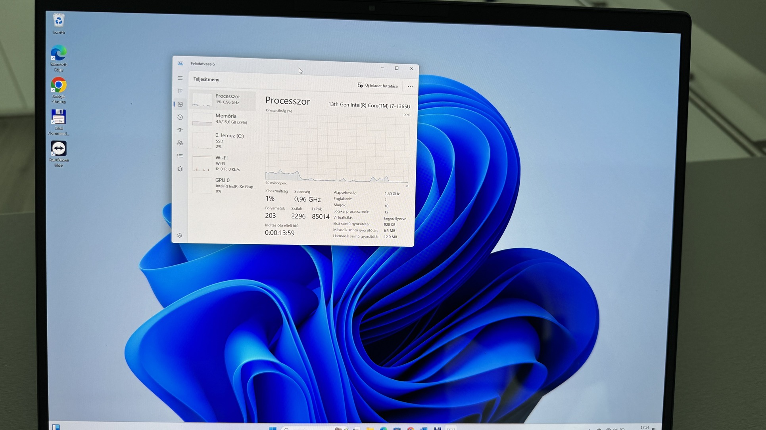Open the three-dots more options menu
This screenshot has width=766, height=430.
pyautogui.click(x=410, y=86)
